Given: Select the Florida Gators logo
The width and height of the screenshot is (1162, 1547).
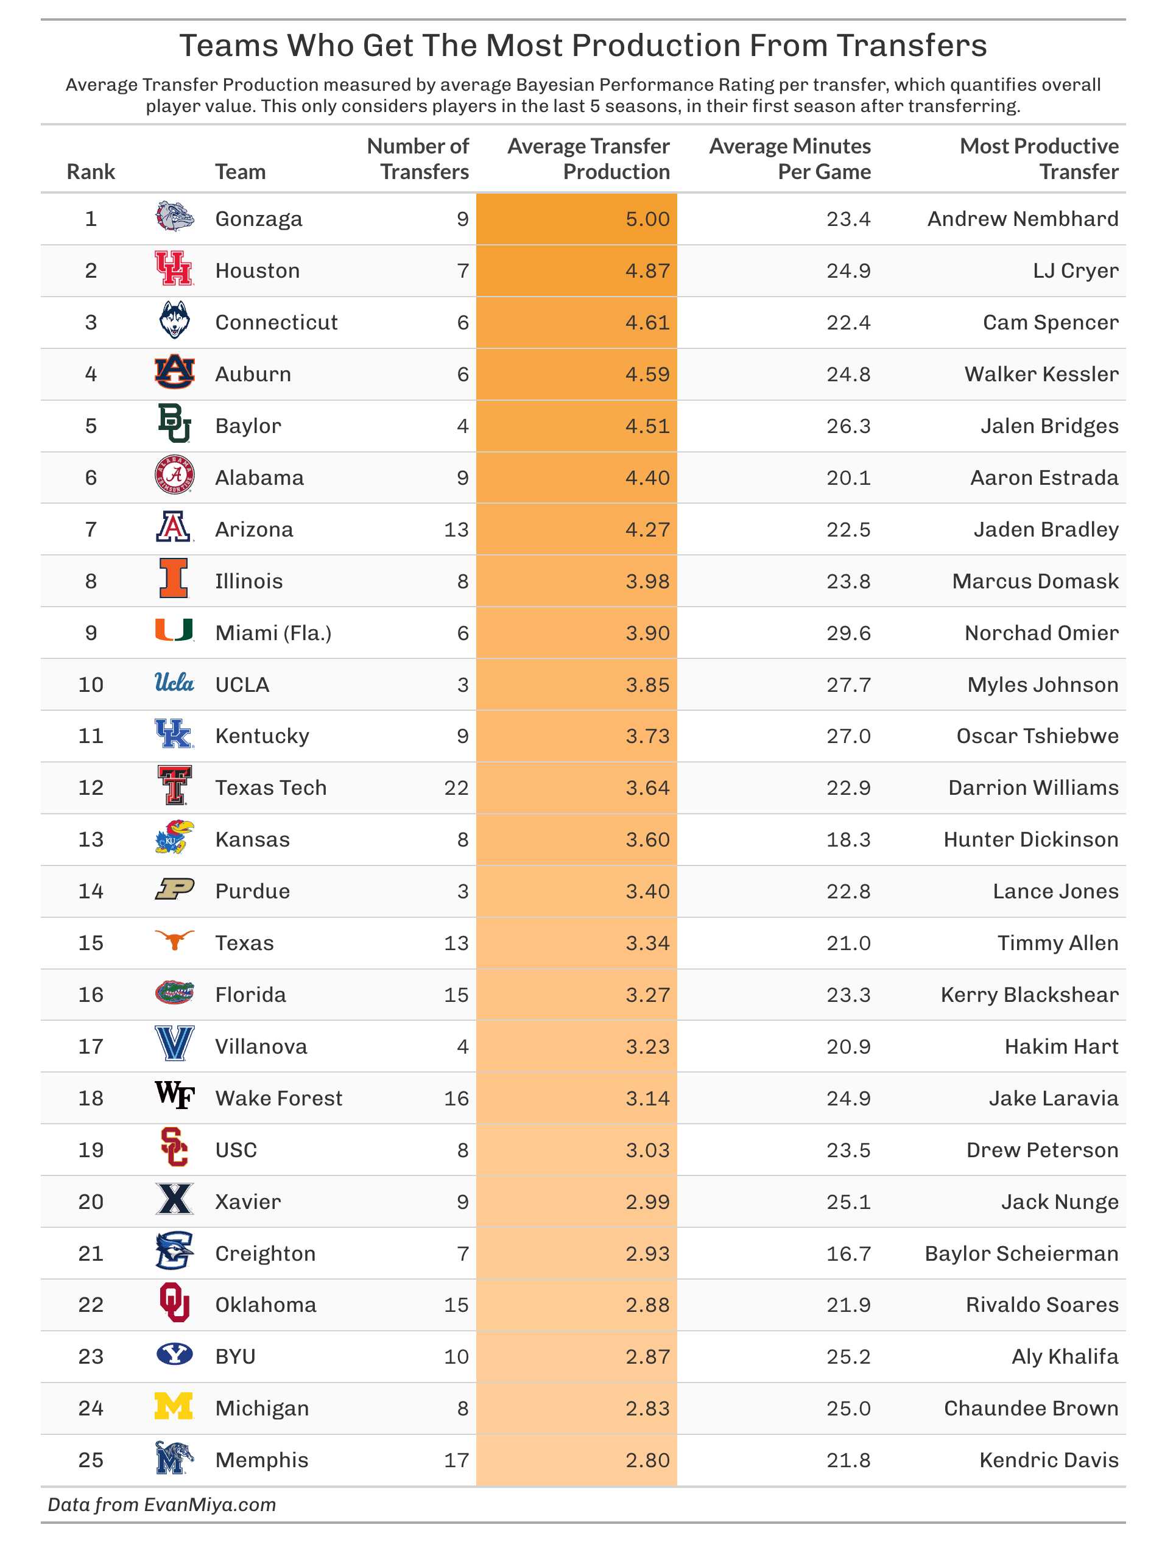Looking at the screenshot, I should click(x=174, y=993).
